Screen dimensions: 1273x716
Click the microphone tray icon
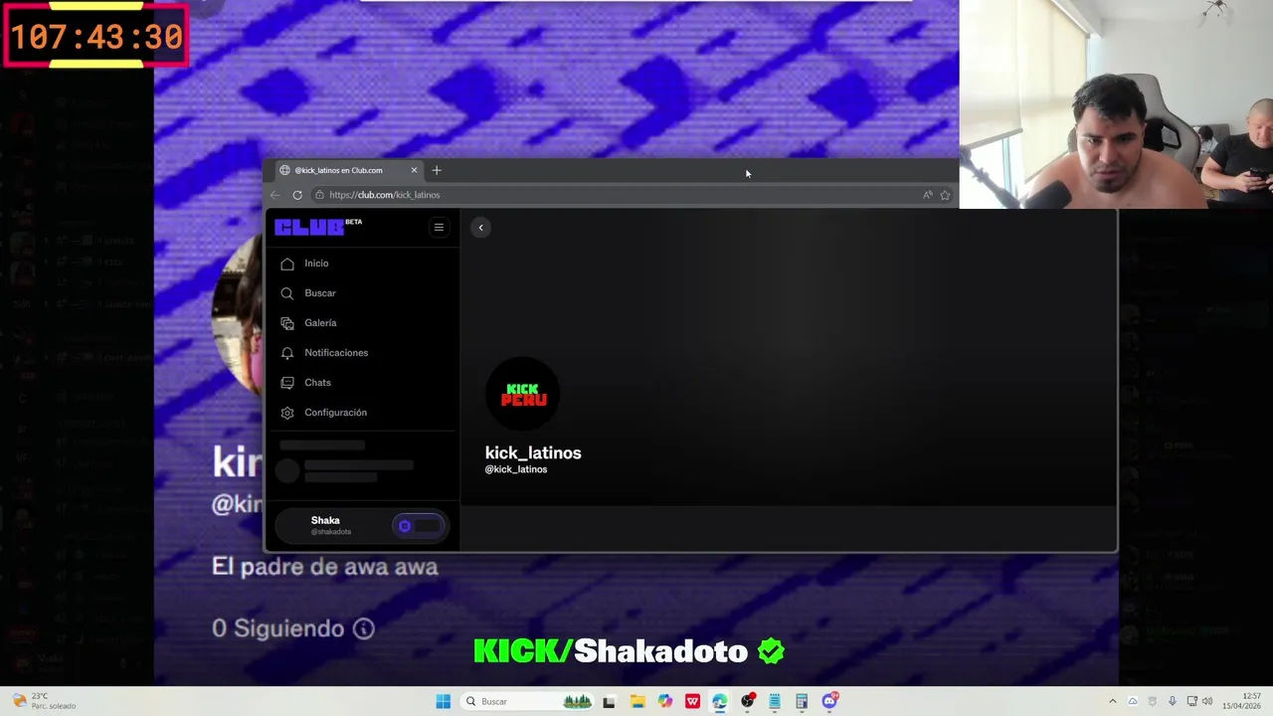[x=1173, y=701]
